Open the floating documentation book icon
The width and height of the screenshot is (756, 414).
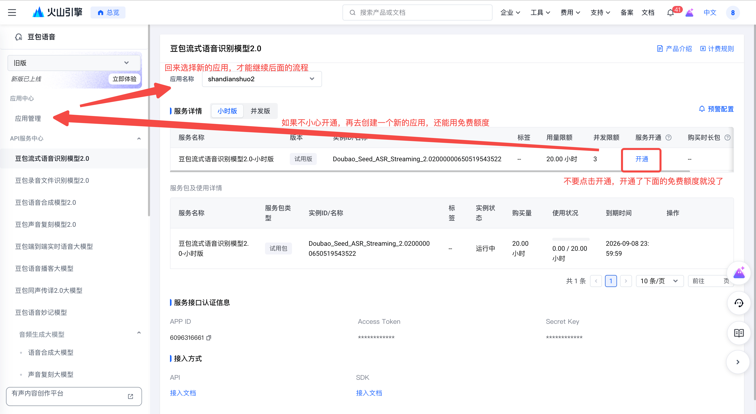point(739,333)
